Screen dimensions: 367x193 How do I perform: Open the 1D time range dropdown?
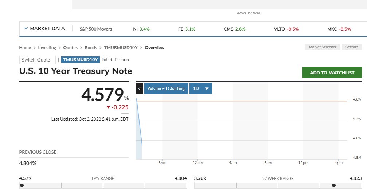tap(200, 88)
